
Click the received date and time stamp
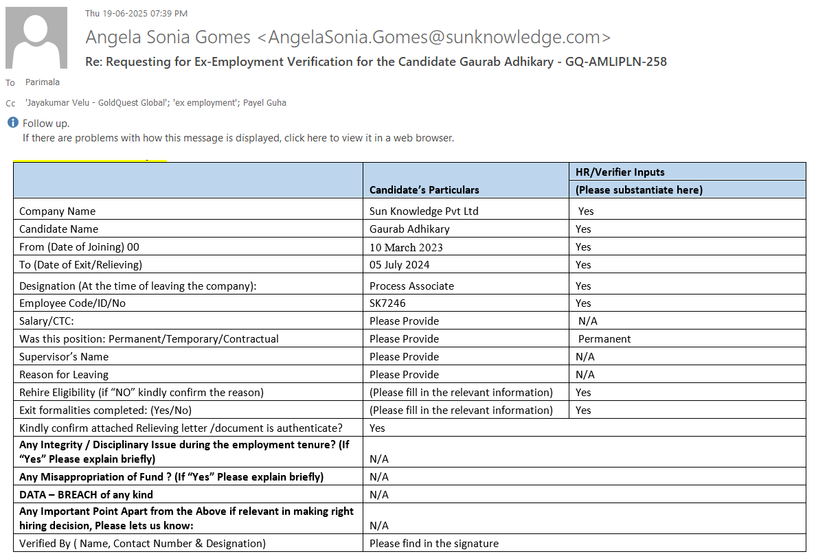[136, 13]
